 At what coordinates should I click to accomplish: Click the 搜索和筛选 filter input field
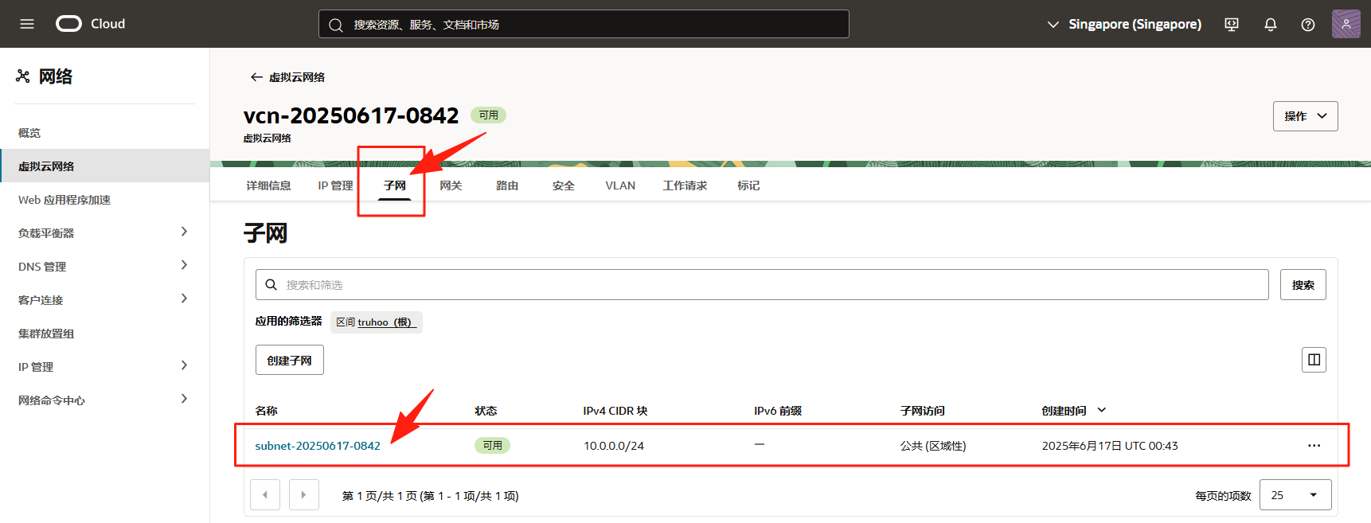tap(762, 285)
